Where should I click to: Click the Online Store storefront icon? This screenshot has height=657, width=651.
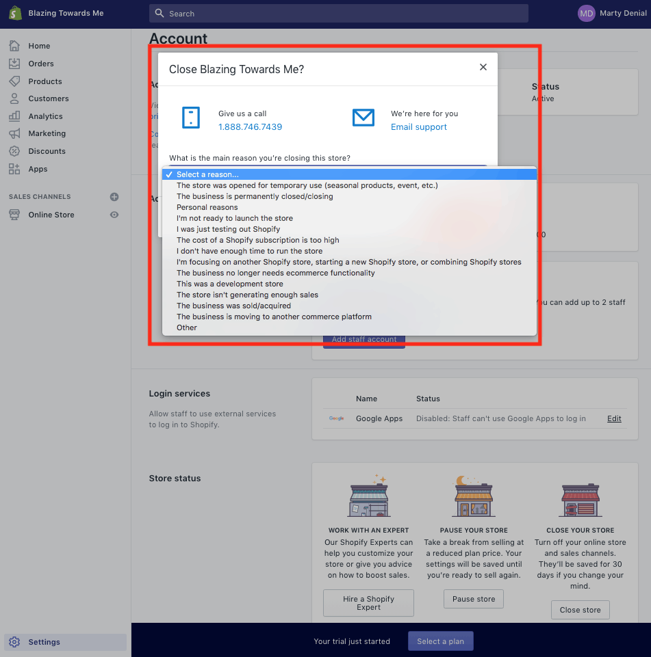pyautogui.click(x=14, y=215)
